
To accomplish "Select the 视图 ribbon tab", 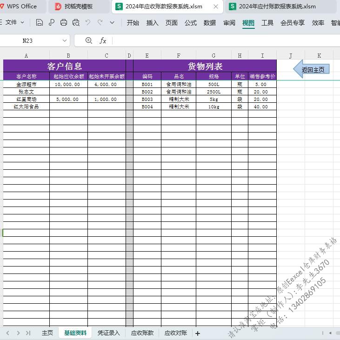I will coord(248,23).
